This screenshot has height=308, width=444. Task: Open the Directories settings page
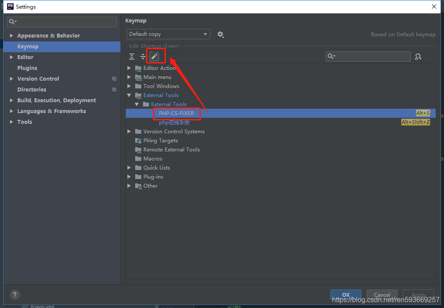pyautogui.click(x=32, y=89)
